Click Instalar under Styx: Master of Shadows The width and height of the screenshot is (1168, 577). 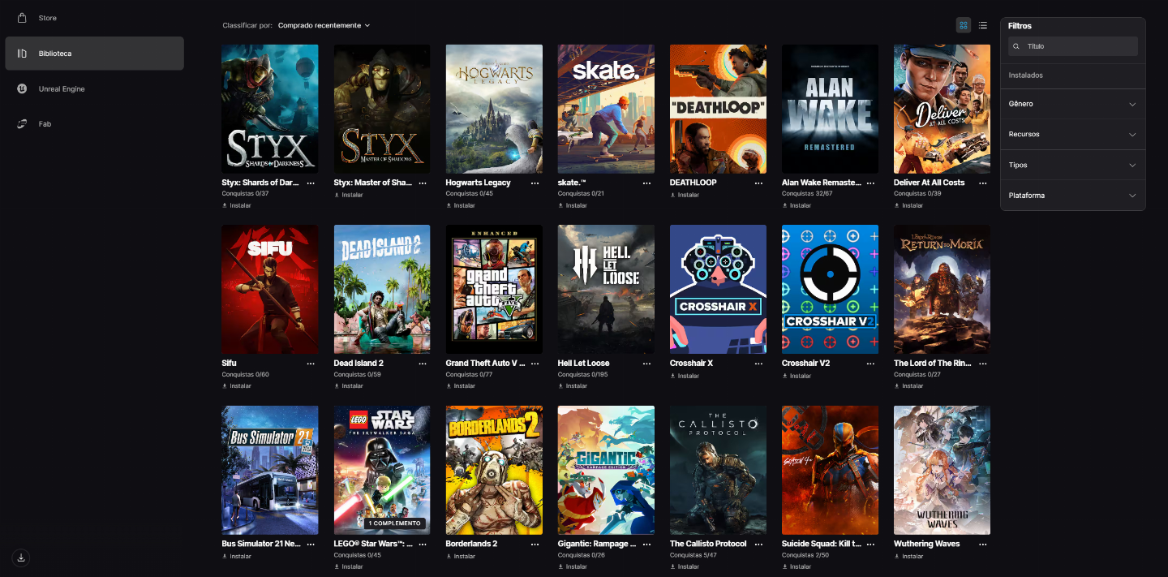[x=349, y=195]
